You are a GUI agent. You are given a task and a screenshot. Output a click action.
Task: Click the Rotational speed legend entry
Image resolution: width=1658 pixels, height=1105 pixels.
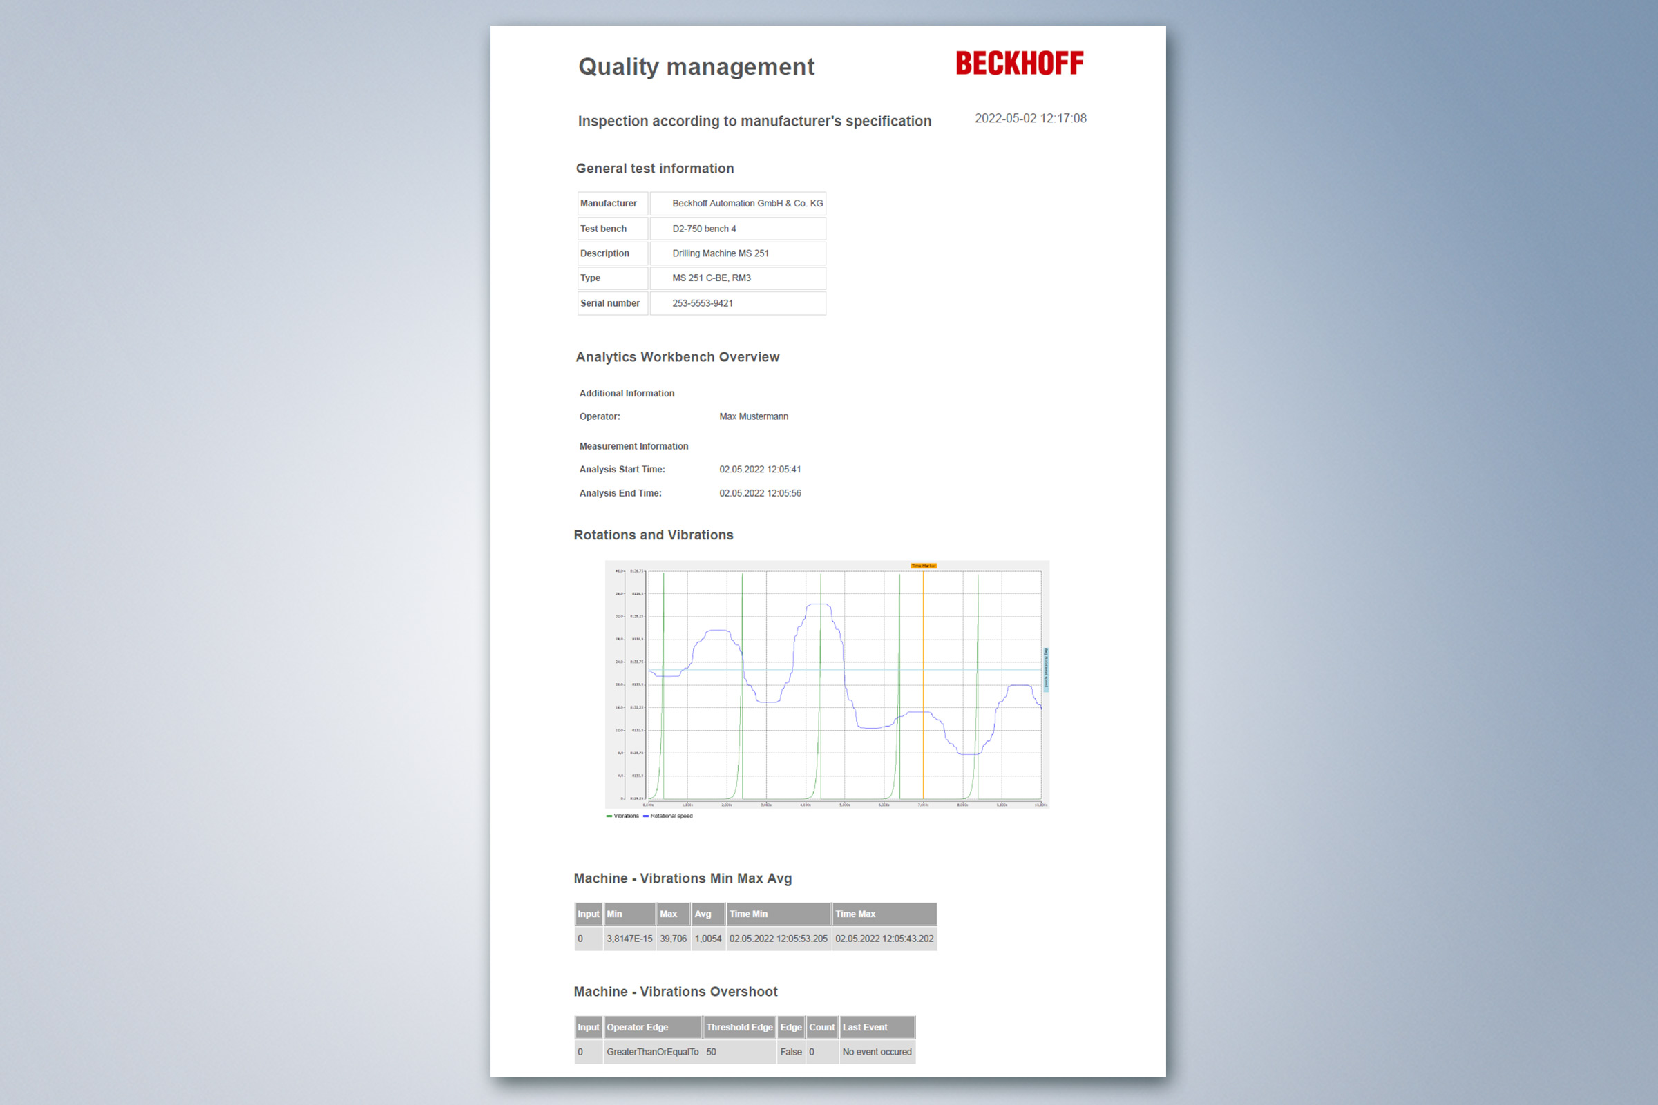(670, 816)
